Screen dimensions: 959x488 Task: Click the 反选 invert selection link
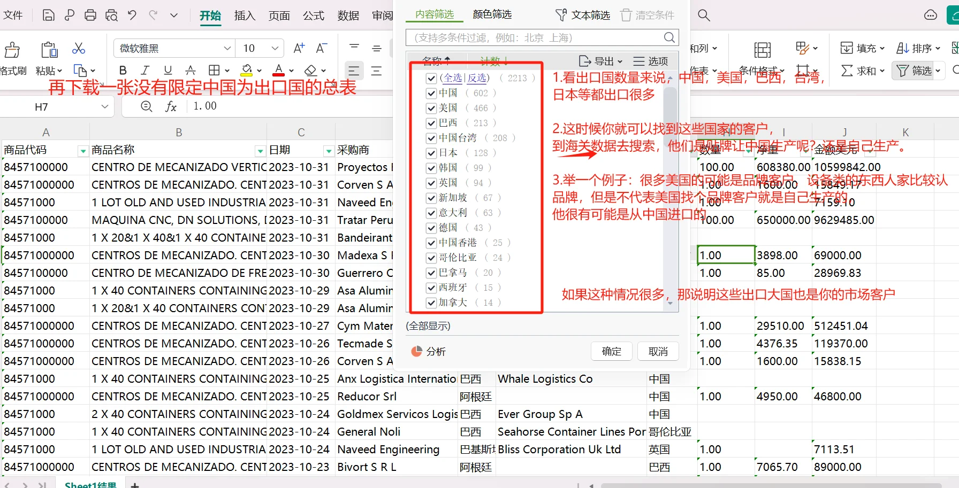pos(477,78)
